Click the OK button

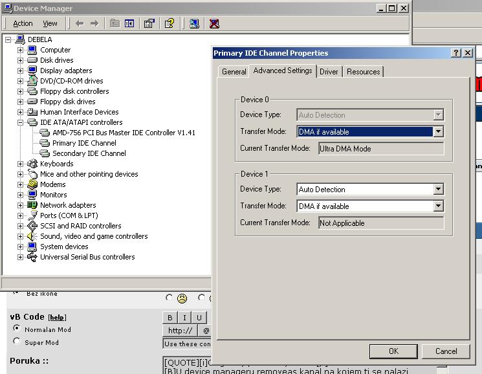point(393,351)
